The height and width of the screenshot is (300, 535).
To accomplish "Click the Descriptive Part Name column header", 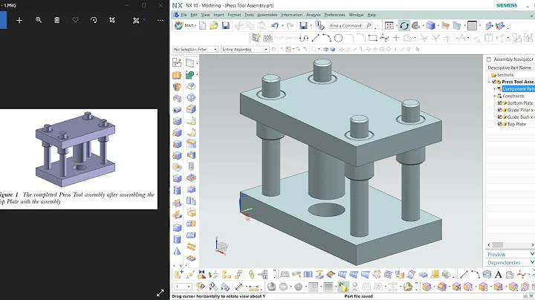I will click(510, 68).
